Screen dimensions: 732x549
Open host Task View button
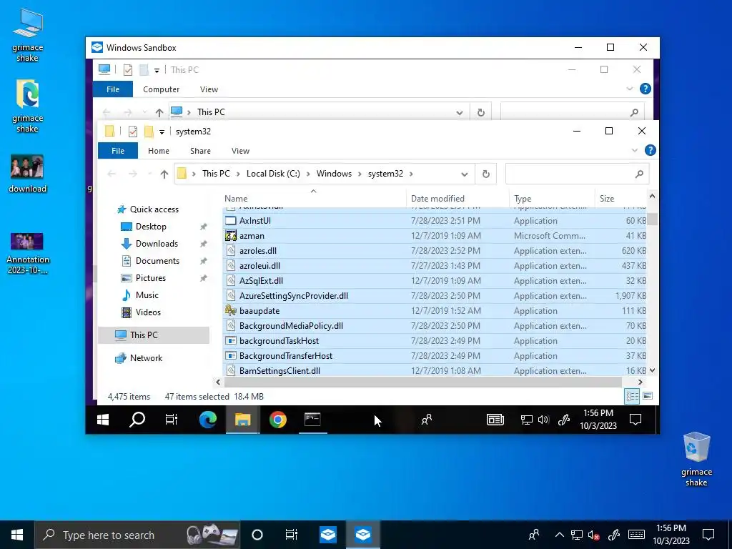coord(292,535)
